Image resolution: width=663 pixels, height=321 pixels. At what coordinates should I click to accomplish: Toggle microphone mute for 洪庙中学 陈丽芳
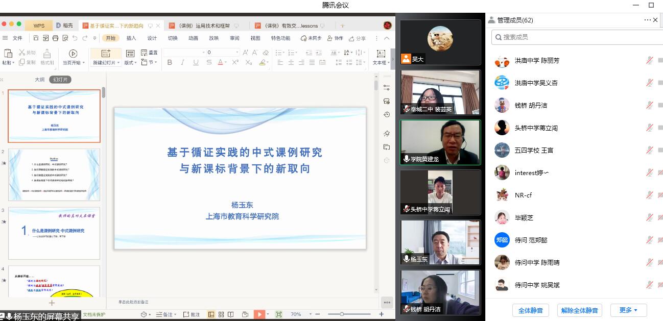tap(649, 60)
